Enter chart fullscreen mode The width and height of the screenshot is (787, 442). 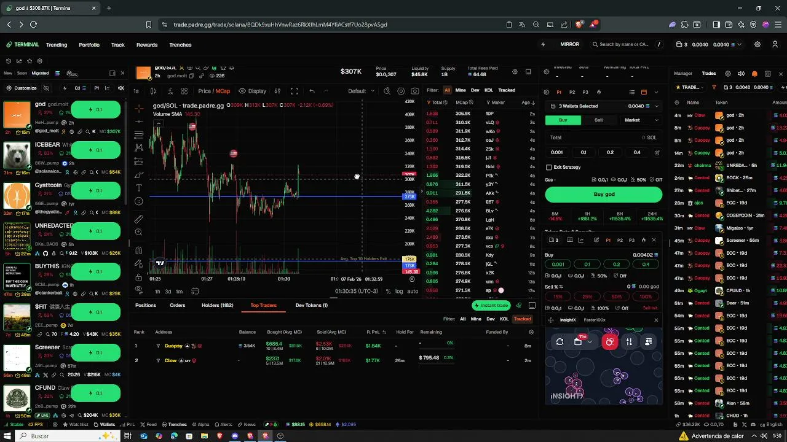click(x=295, y=91)
